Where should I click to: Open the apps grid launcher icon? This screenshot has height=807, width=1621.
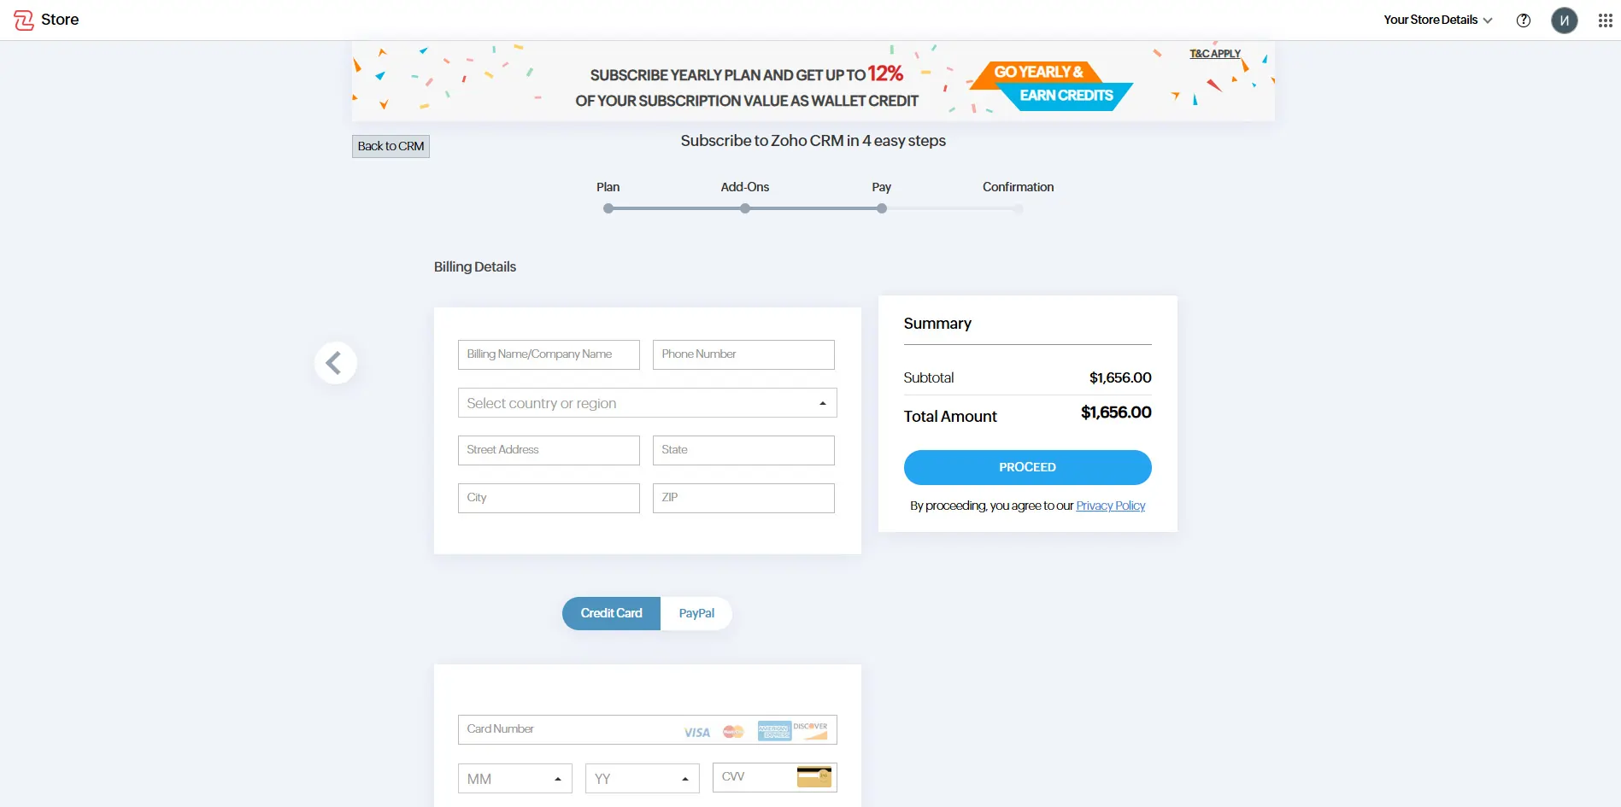point(1606,20)
